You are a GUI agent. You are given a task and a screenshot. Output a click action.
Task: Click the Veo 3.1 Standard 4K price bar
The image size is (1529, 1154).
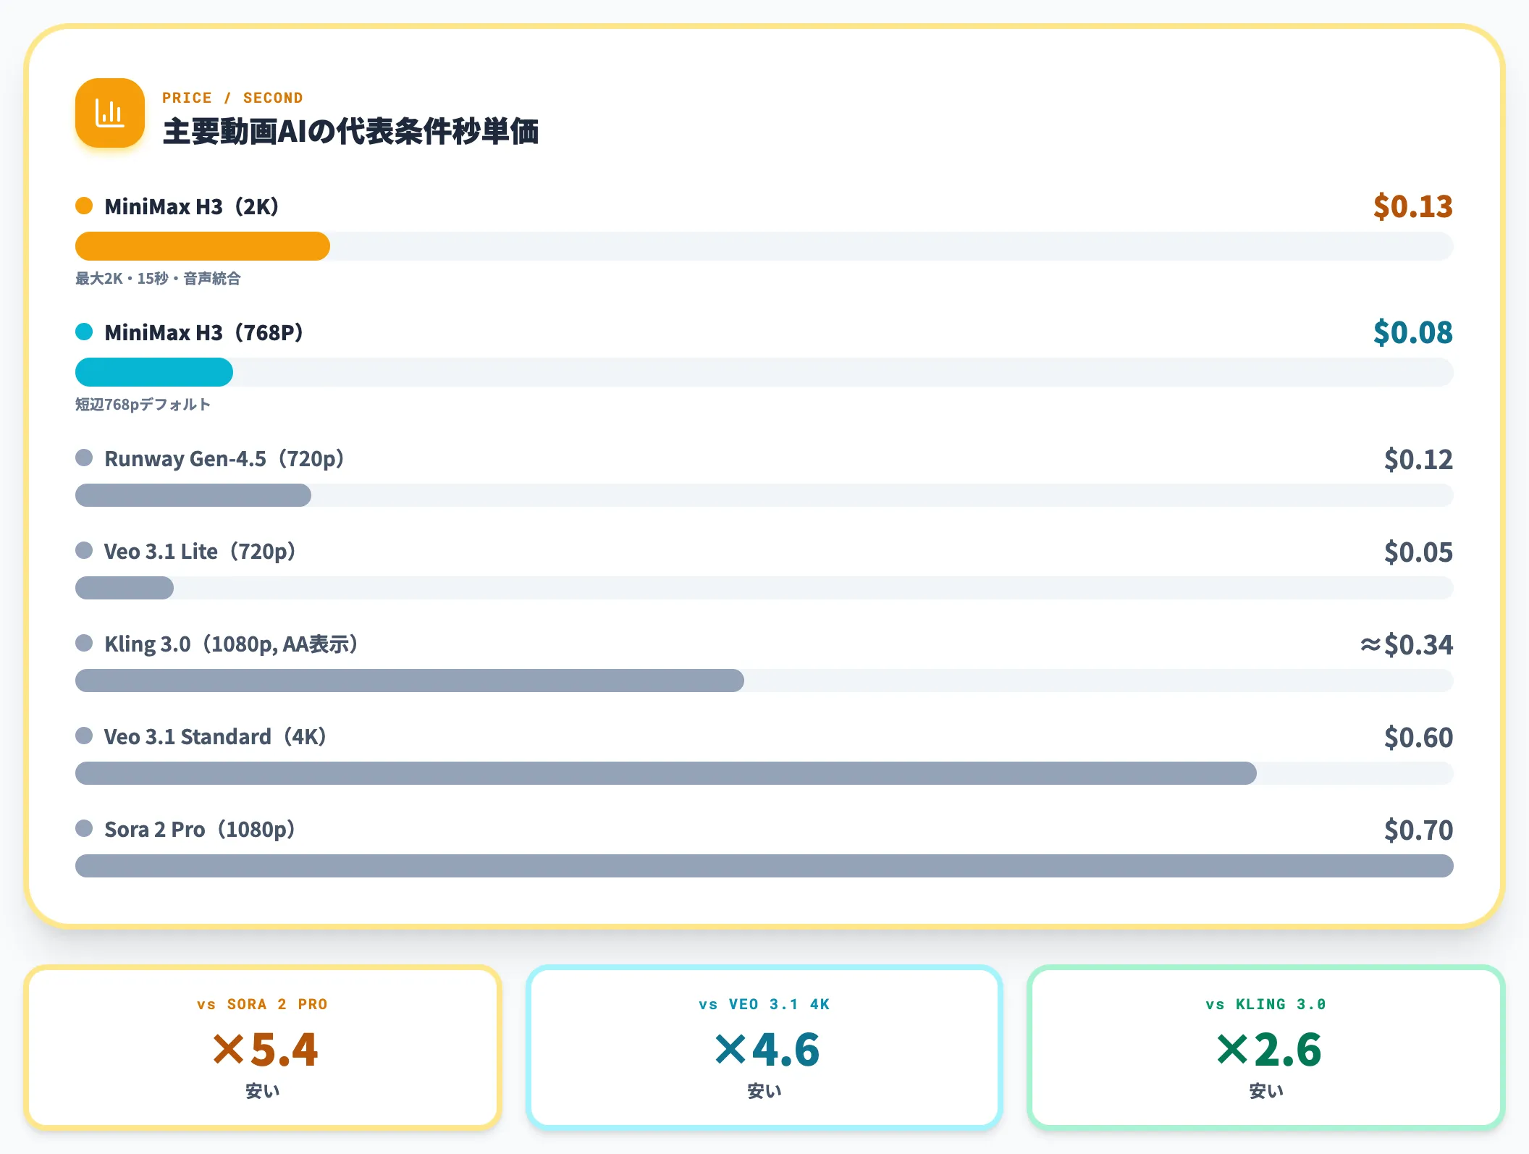(x=666, y=773)
